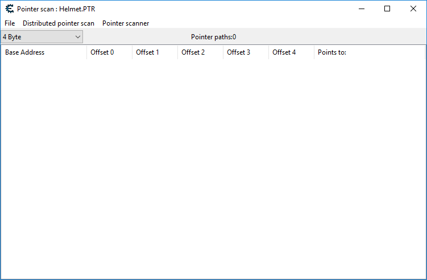Open the Pointer scanner menu
The image size is (427, 280).
click(x=126, y=23)
